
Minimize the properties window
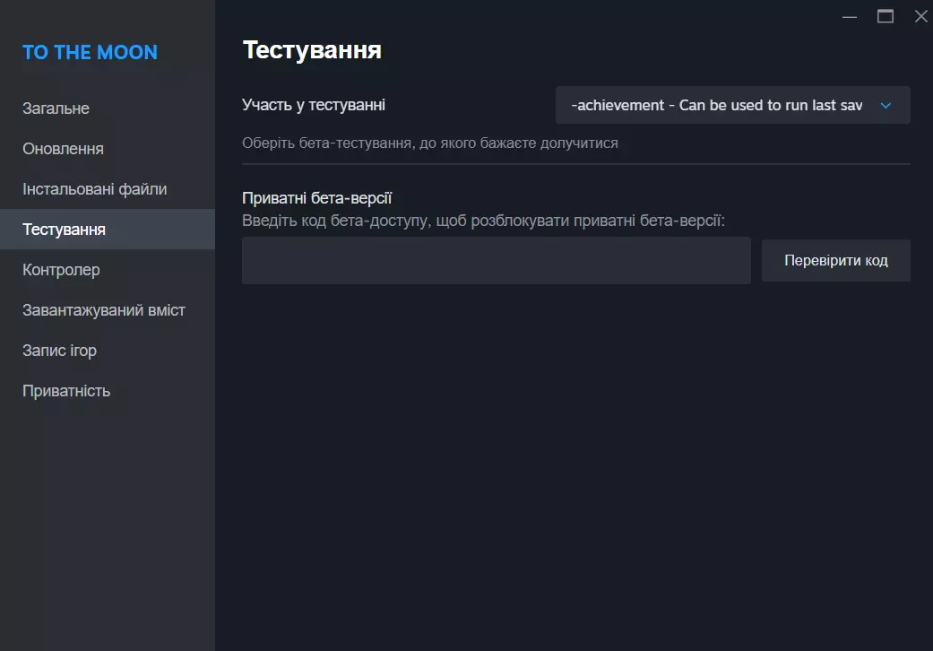point(850,16)
